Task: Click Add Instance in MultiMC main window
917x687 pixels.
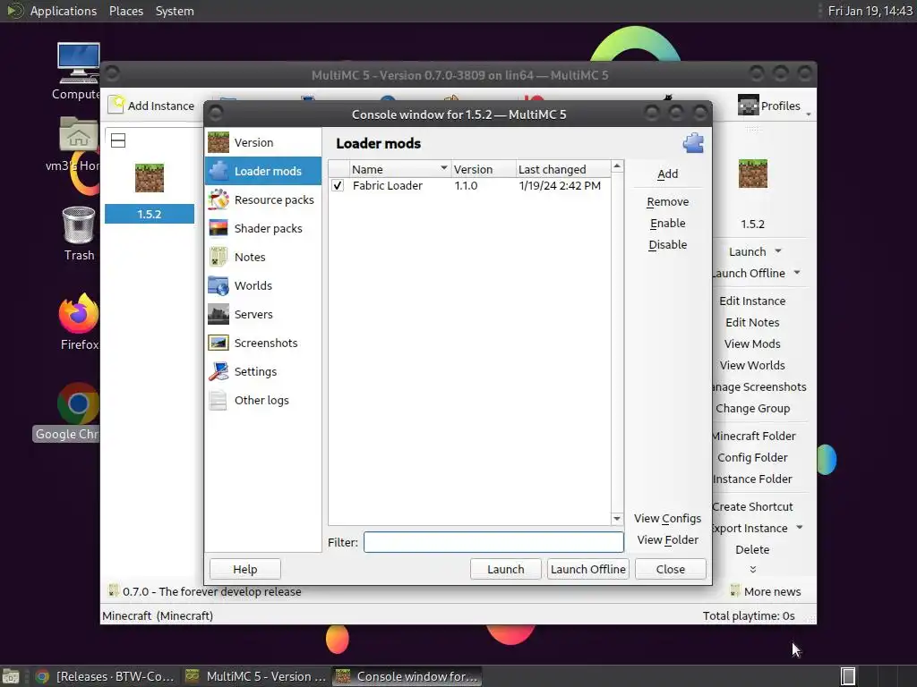Action: coord(152,106)
